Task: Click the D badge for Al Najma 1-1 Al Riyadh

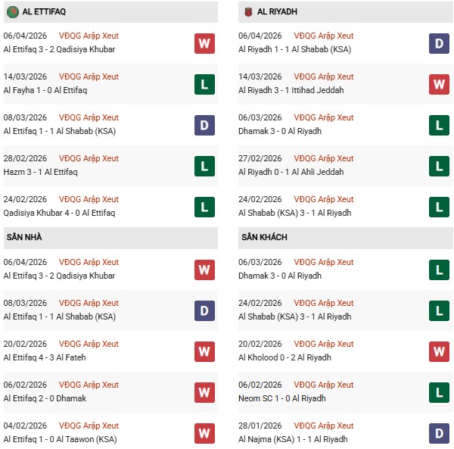Action: click(440, 433)
